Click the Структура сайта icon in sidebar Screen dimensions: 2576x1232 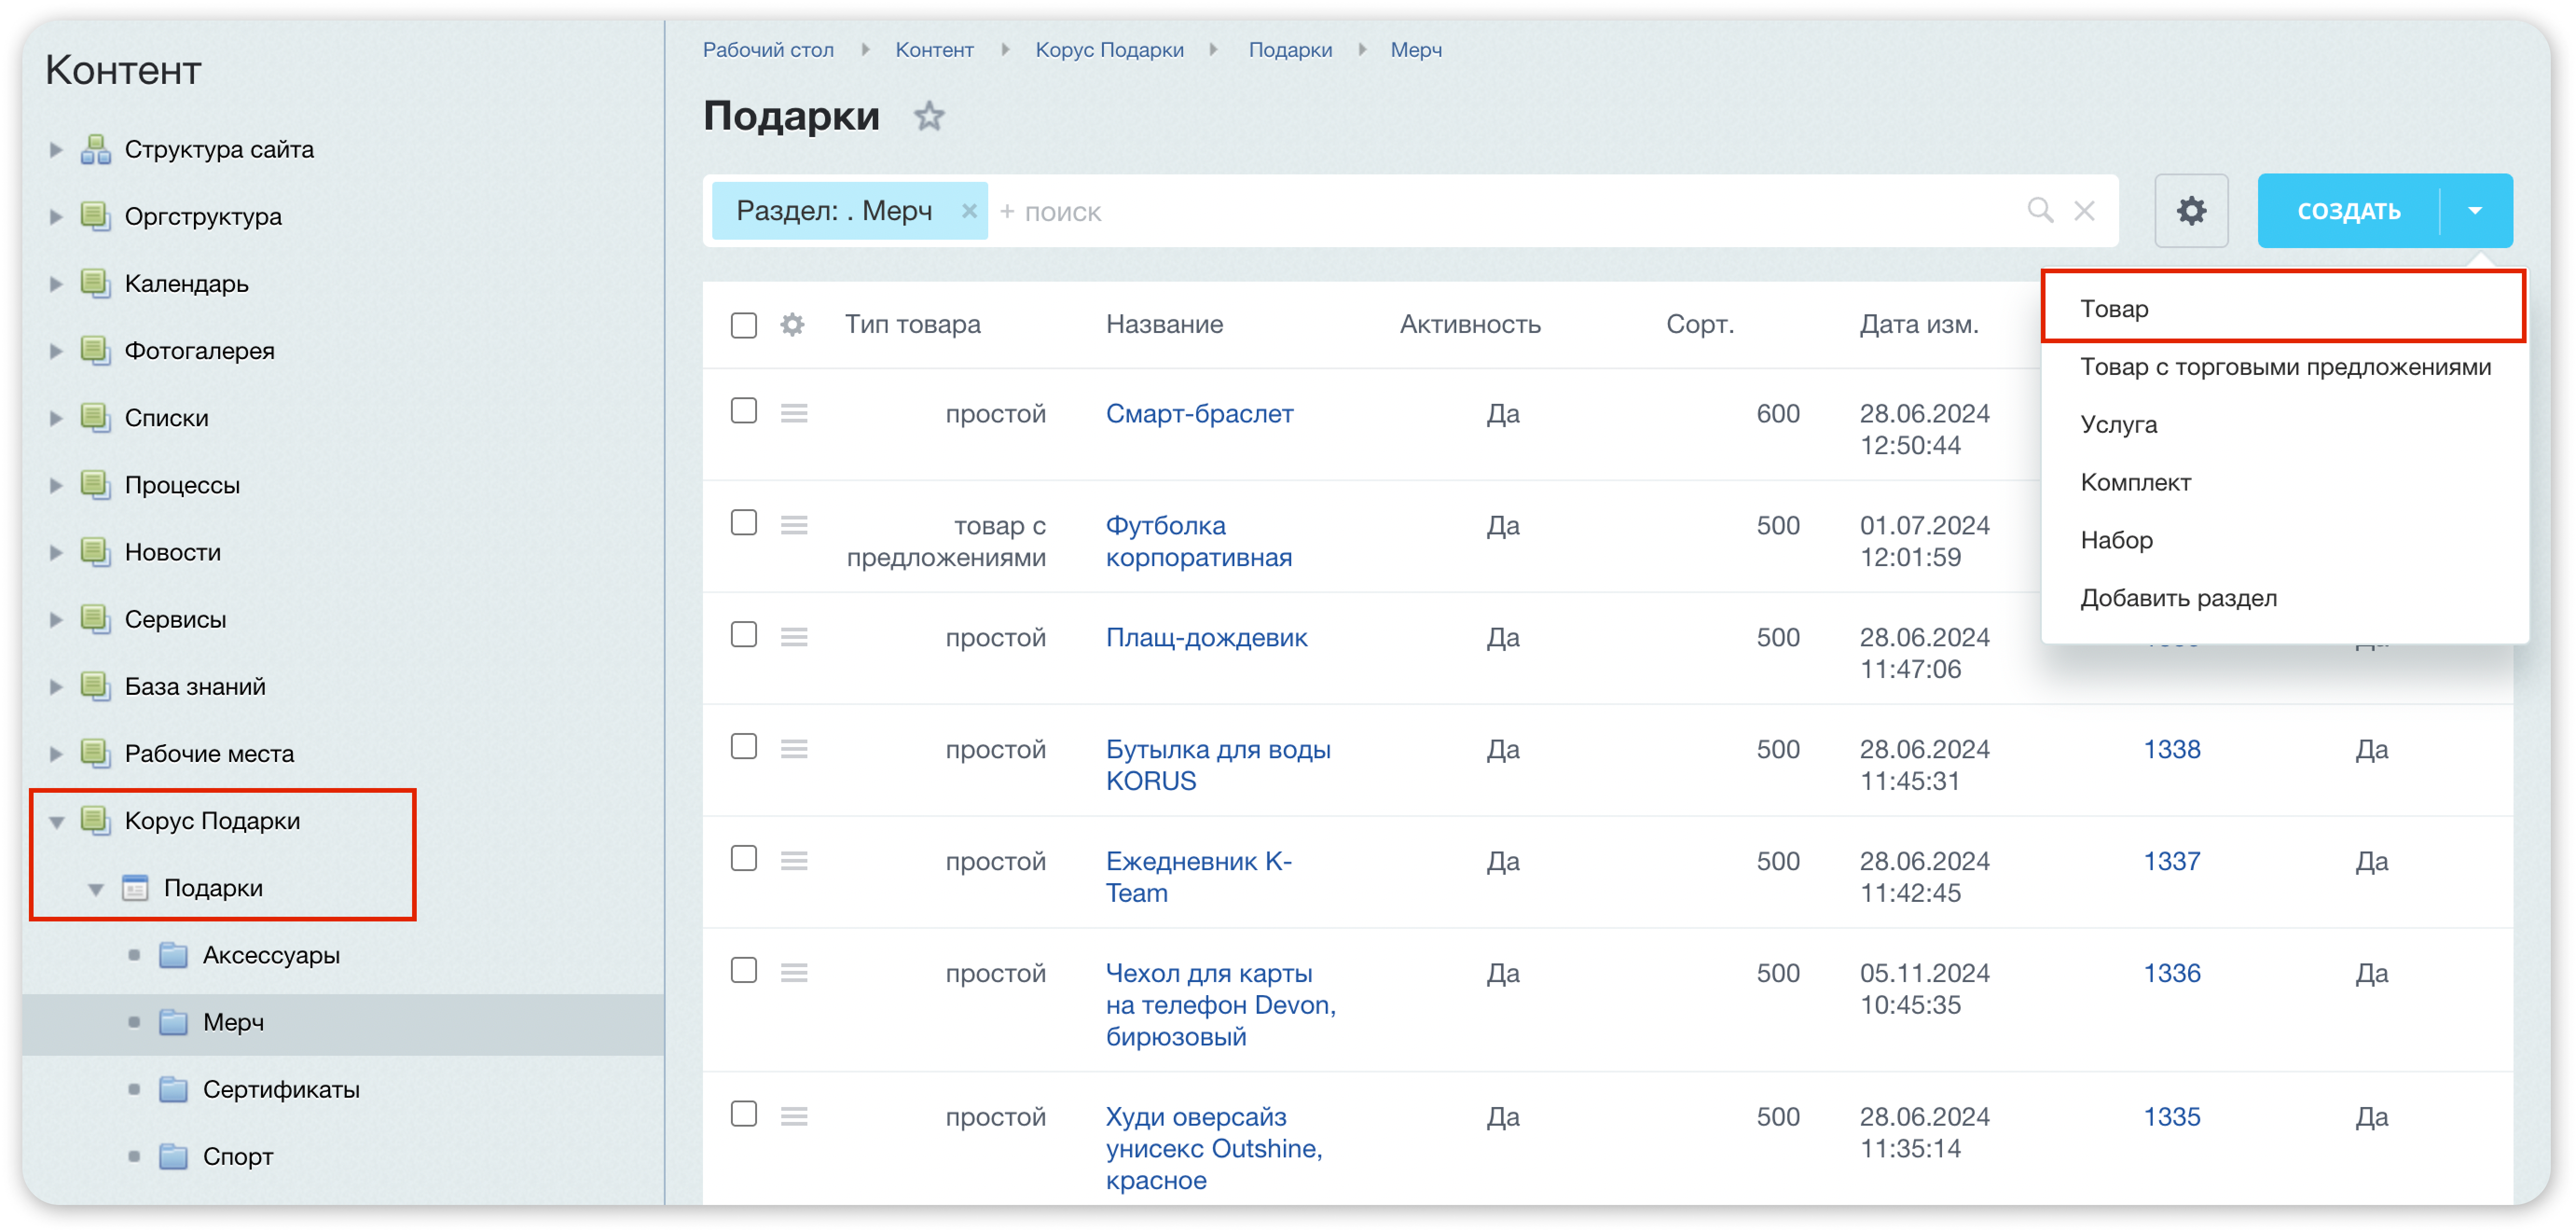pyautogui.click(x=96, y=149)
